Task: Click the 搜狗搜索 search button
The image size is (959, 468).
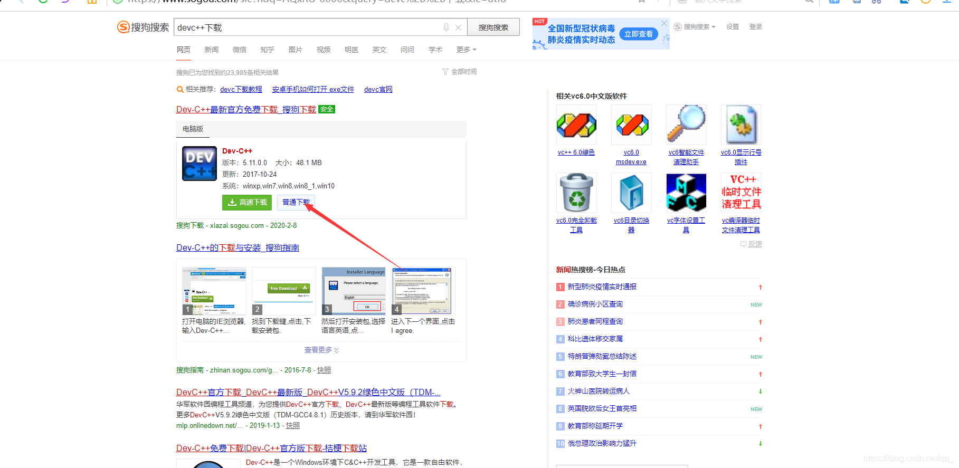Action: (493, 27)
